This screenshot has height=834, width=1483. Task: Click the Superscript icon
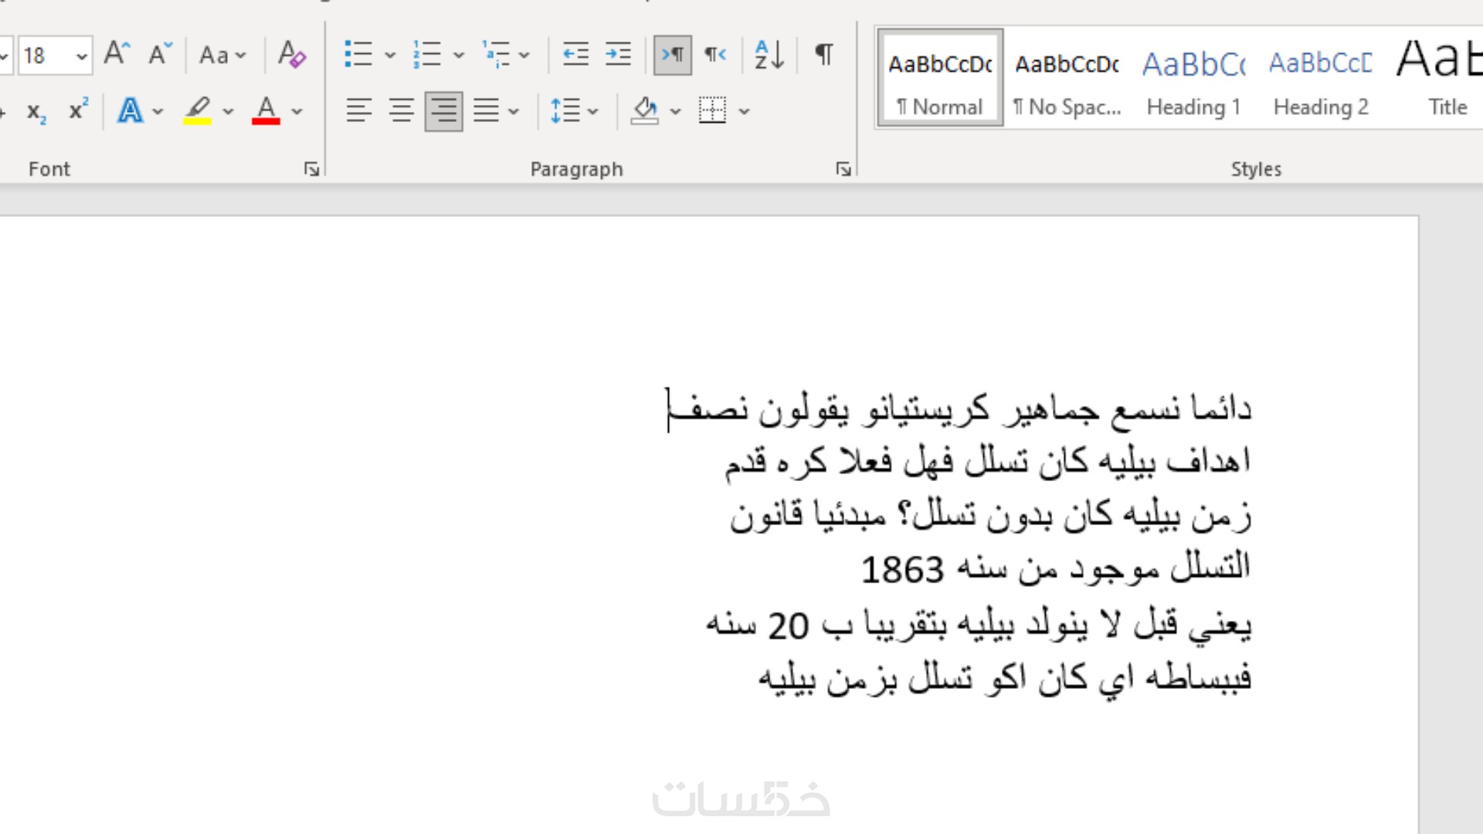(x=78, y=110)
